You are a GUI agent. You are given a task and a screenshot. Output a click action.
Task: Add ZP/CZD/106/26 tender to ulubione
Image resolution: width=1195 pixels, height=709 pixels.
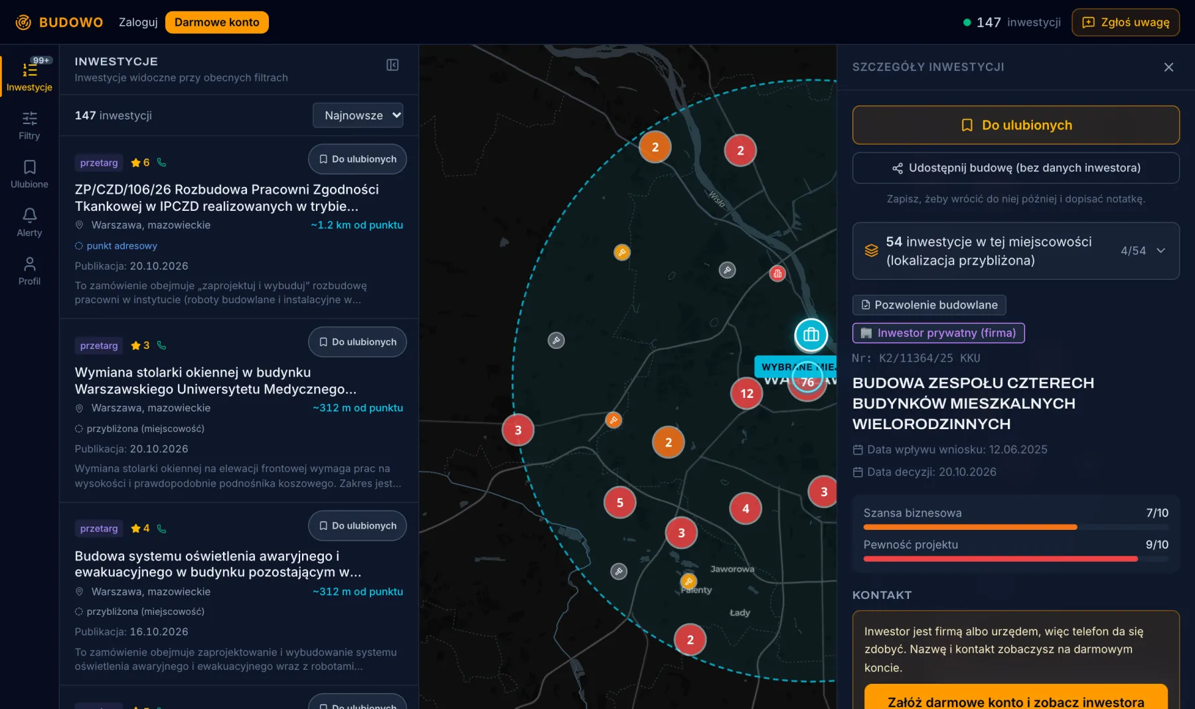pyautogui.click(x=357, y=159)
